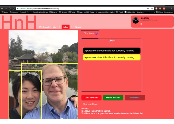Viewport: 174px width, 124px height.
Task: Go to the Participation Hub tab
Action: 48,27
